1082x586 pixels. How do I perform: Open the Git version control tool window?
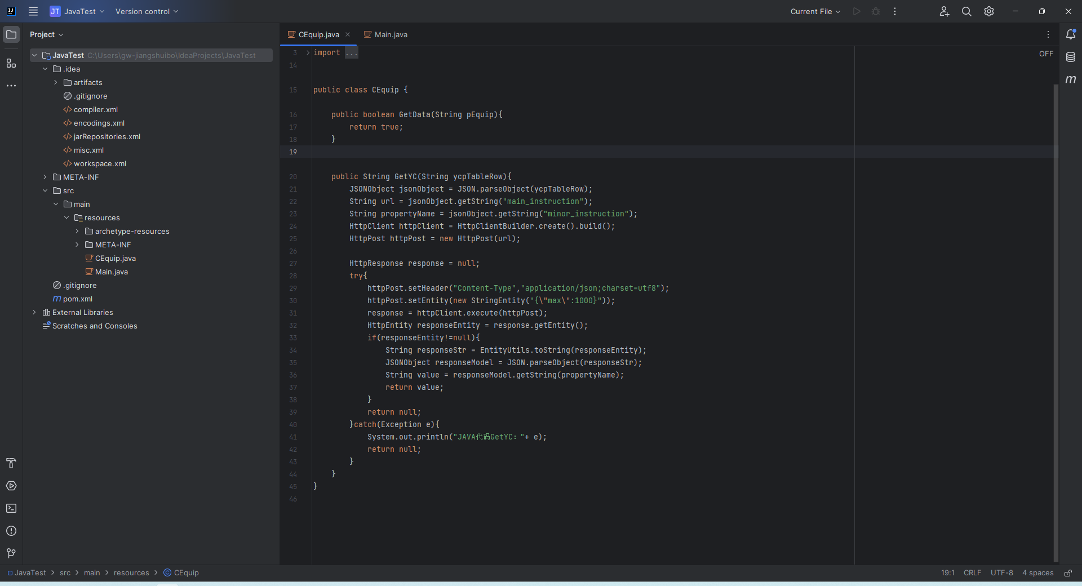point(11,553)
